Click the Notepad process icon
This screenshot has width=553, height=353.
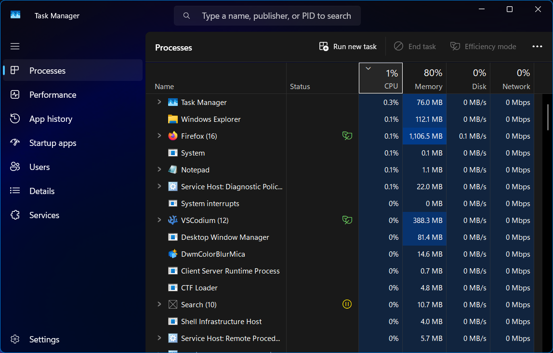173,170
